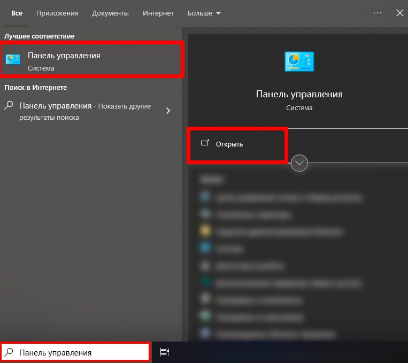Select the Панель управления best match result
The height and width of the screenshot is (363, 408).
click(x=91, y=60)
